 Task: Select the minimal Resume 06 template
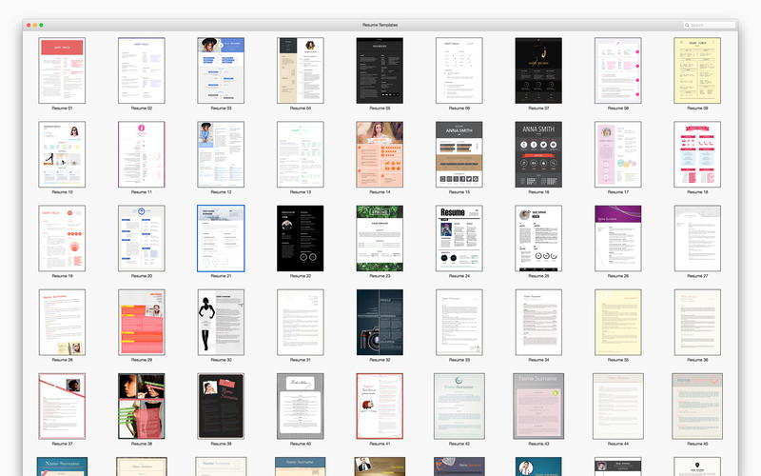click(x=459, y=70)
